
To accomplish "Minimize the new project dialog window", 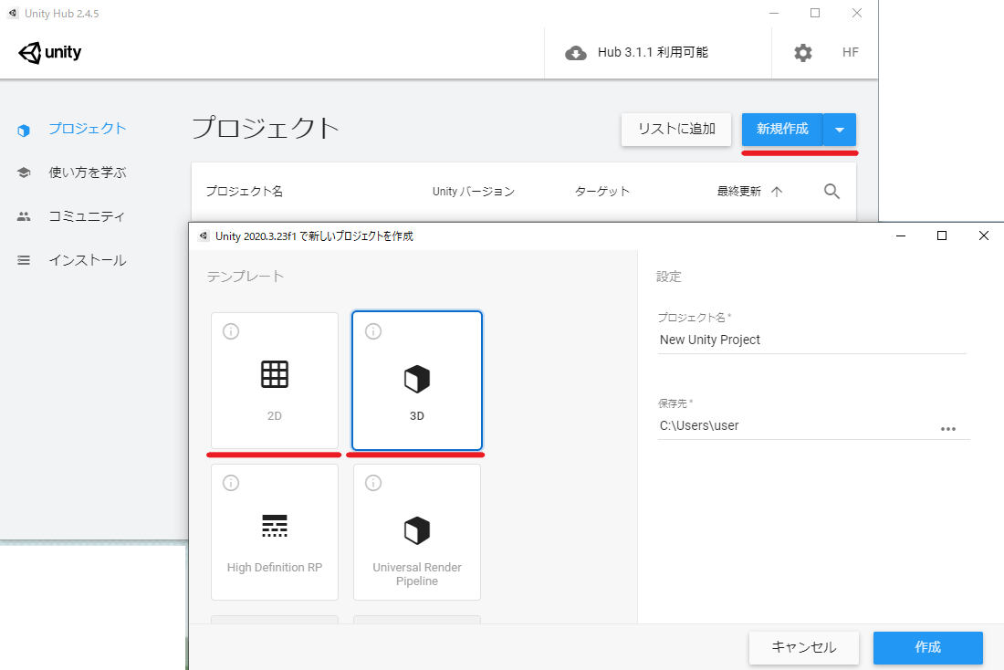I will pos(900,236).
